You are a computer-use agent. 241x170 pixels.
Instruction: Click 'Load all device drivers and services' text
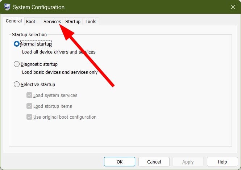click(x=59, y=52)
